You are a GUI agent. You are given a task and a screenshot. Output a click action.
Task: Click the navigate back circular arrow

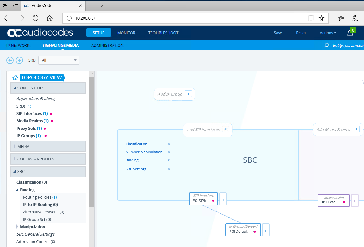pyautogui.click(x=10, y=60)
